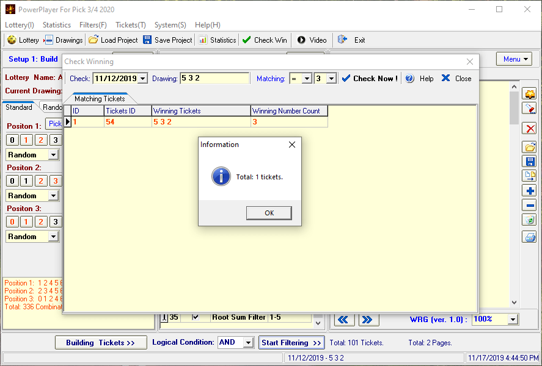The width and height of the screenshot is (542, 366).
Task: Toggle number 0 under Position 2
Action: (12, 181)
